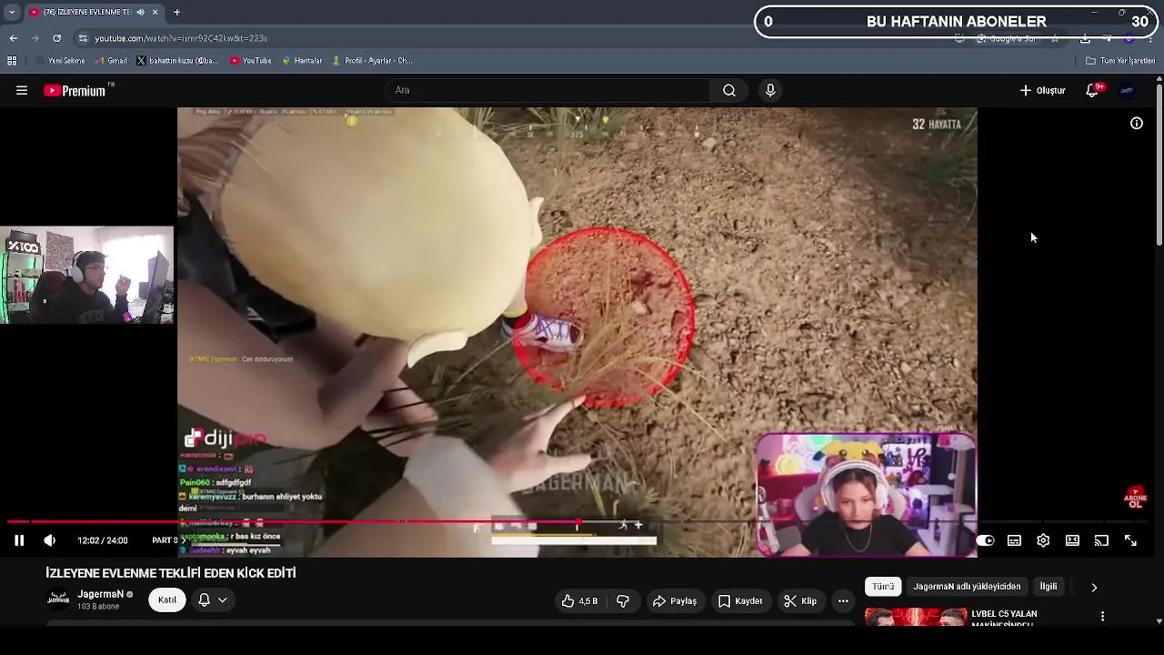This screenshot has width=1164, height=655.
Task: Open Profil - Ayarlar bookmark
Action: [373, 61]
